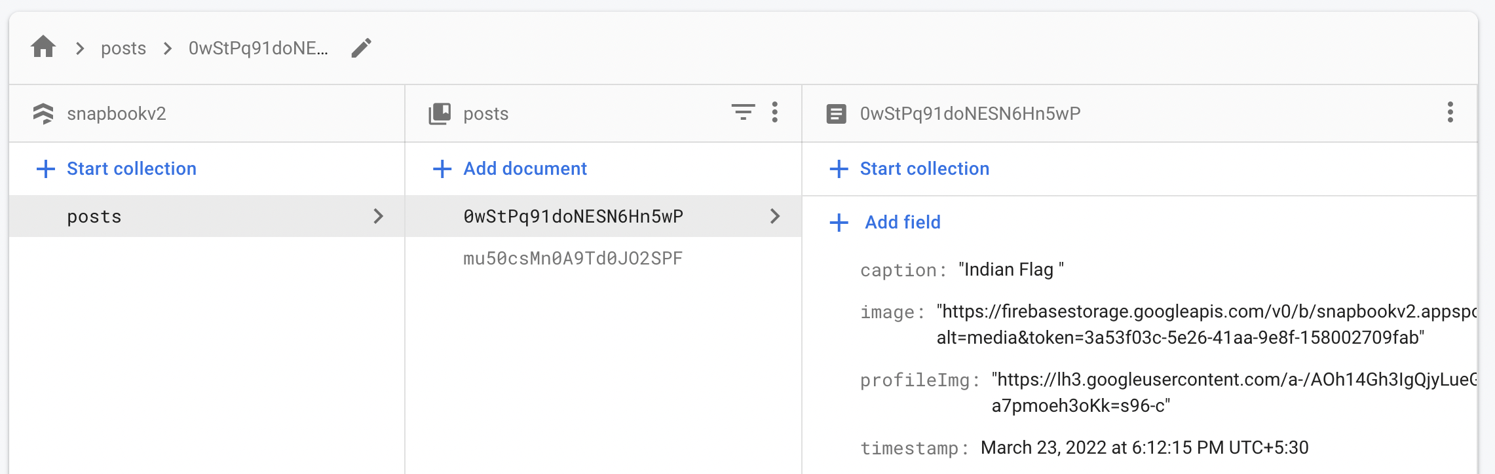Click the posts panel header title

pyautogui.click(x=486, y=113)
